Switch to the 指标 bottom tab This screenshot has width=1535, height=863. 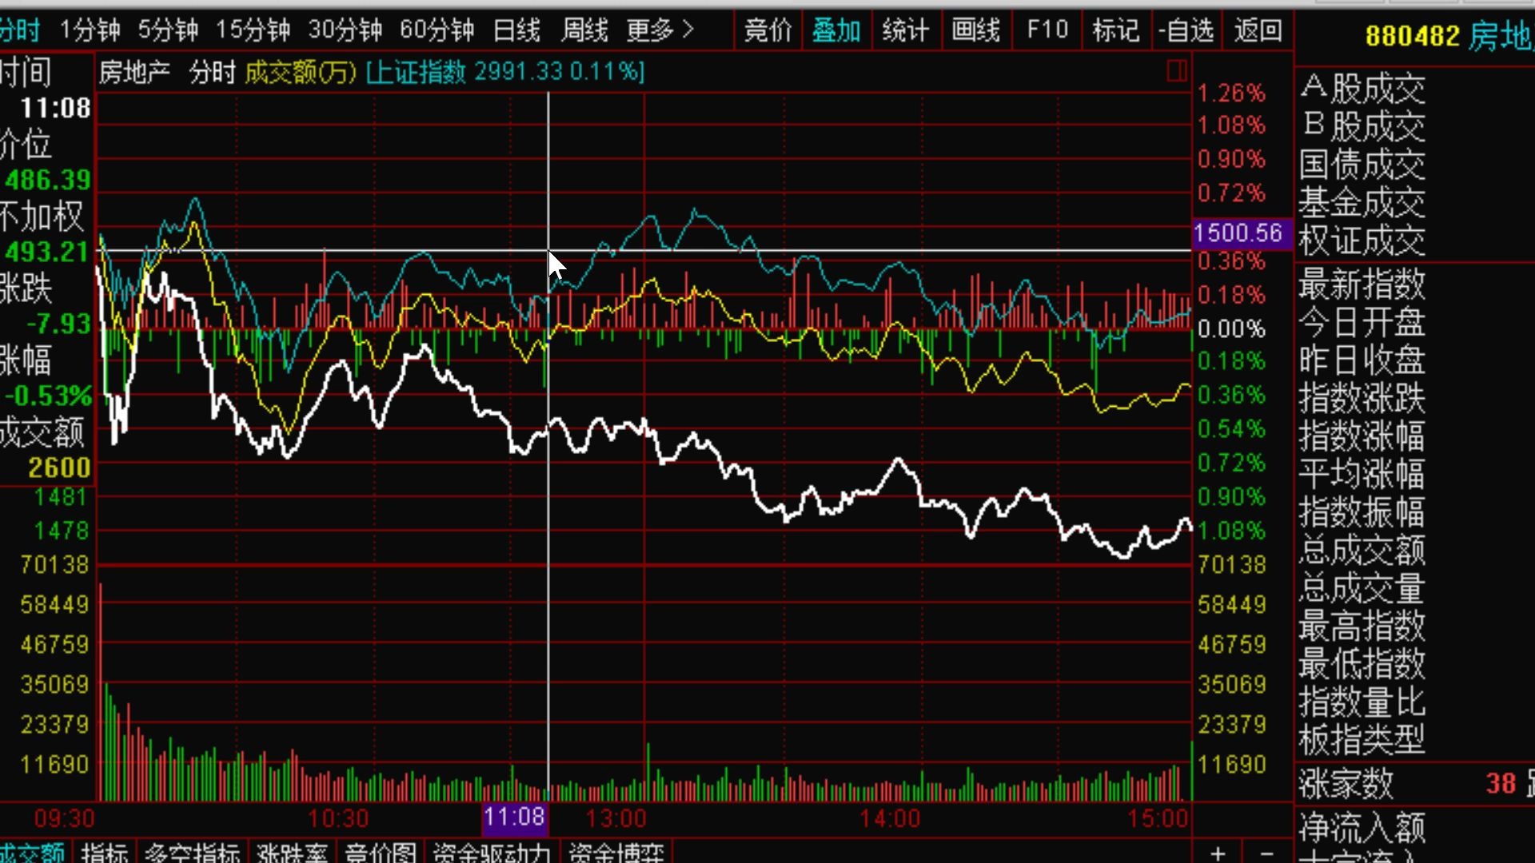pos(104,852)
